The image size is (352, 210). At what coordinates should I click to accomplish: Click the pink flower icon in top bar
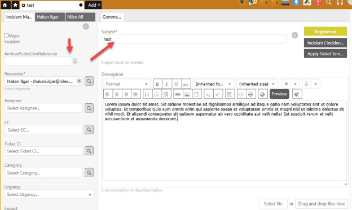coord(318,2)
